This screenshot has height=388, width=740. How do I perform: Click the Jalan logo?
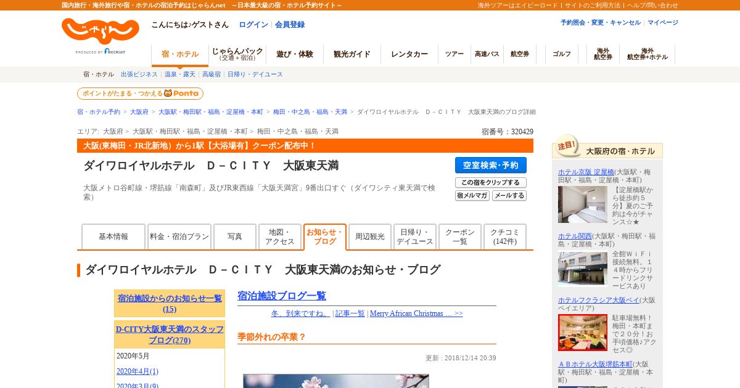coord(100,32)
